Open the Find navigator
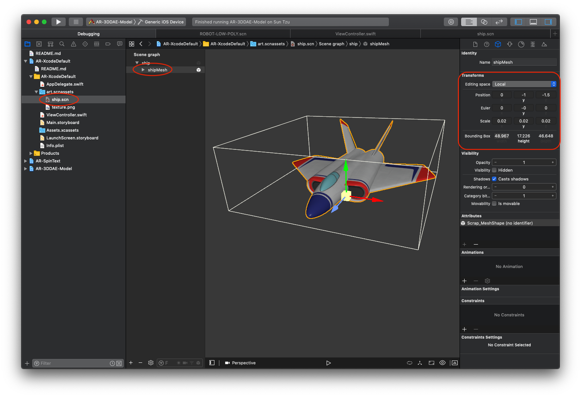Viewport: 581px width, 397px height. [62, 44]
